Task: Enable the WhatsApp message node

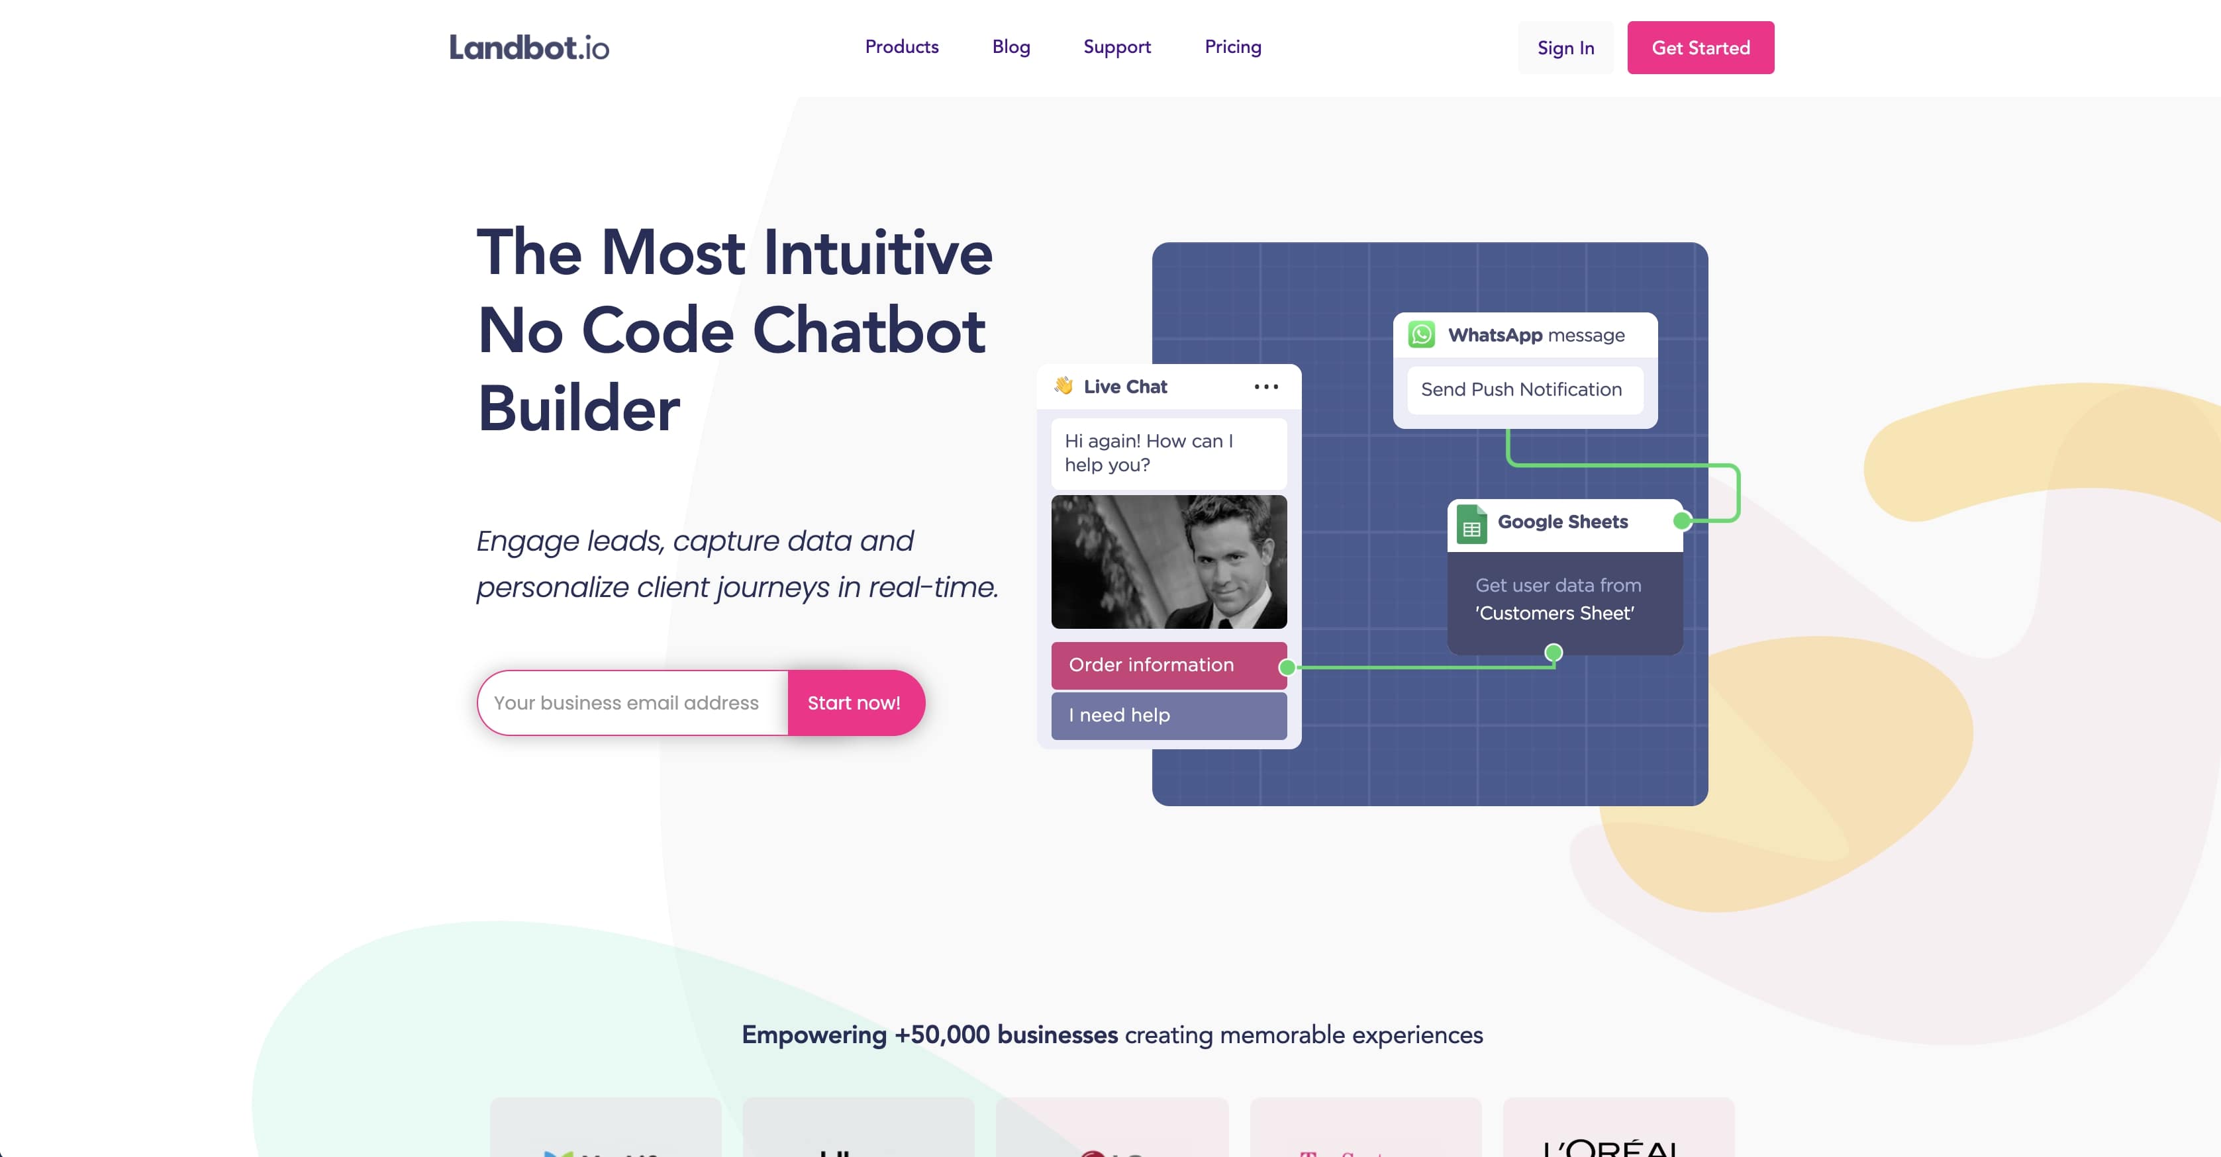Action: 1519,335
